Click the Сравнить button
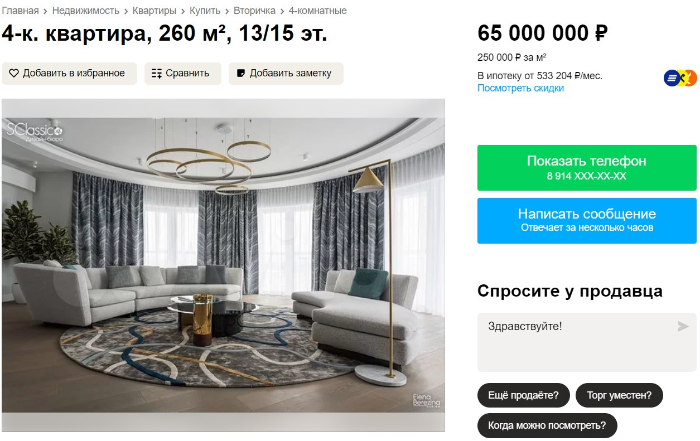700x441 pixels. click(183, 73)
